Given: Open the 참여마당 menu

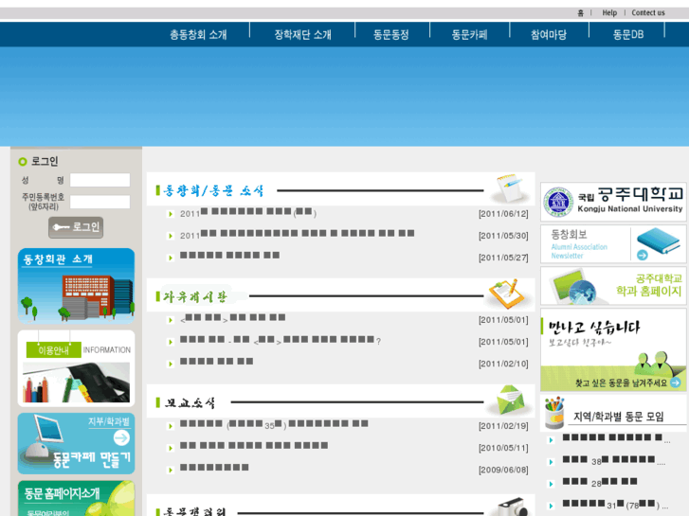Looking at the screenshot, I should pyautogui.click(x=549, y=35).
